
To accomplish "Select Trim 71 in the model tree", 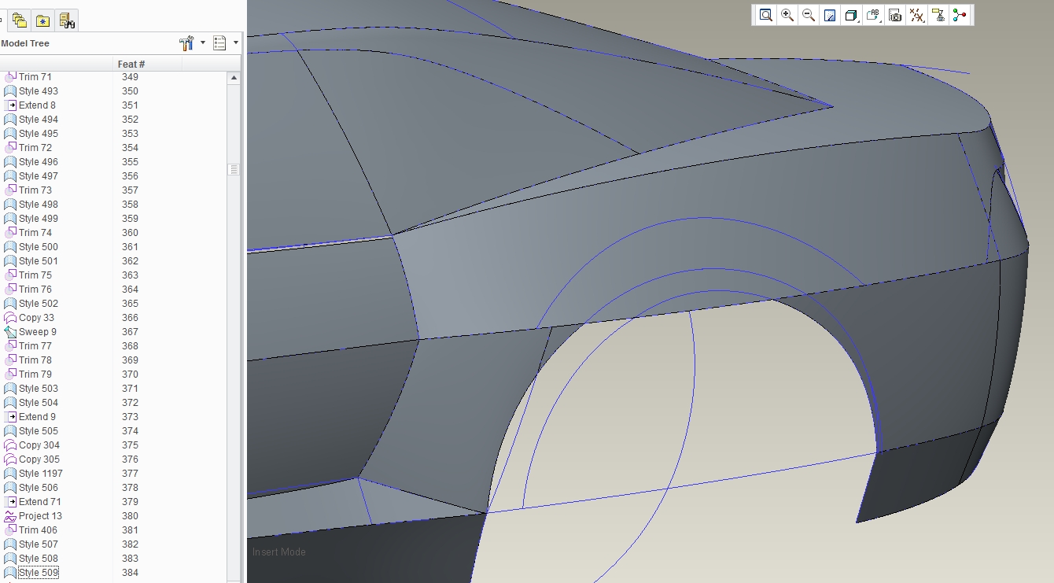I will (x=35, y=77).
